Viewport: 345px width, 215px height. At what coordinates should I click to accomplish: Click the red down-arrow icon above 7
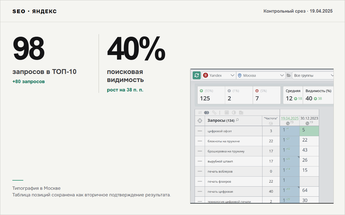(257, 91)
